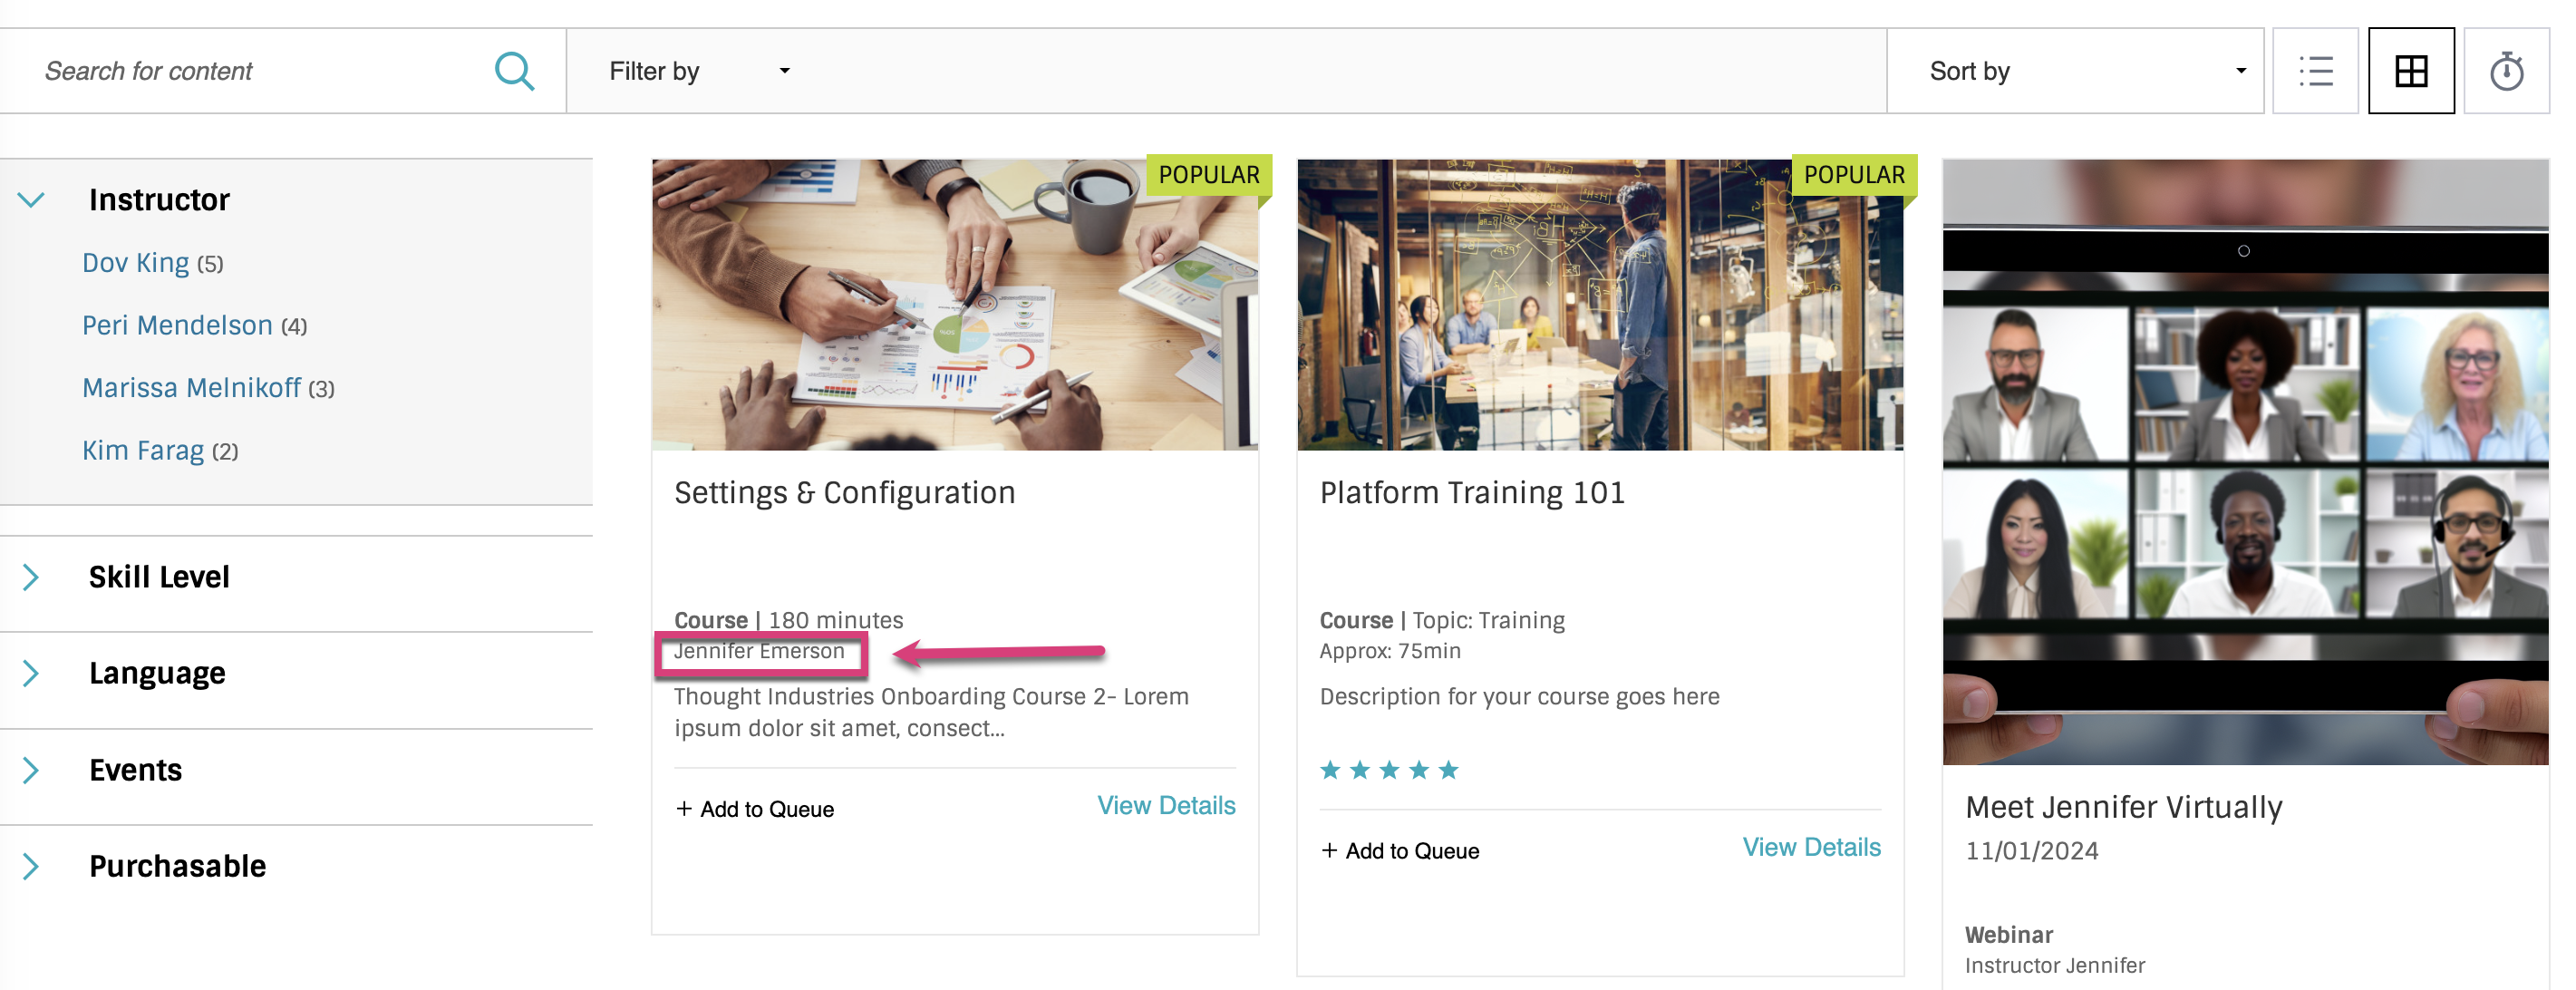Image resolution: width=2576 pixels, height=990 pixels.
Task: Click the star rating on Platform Training 101
Action: (x=1389, y=770)
